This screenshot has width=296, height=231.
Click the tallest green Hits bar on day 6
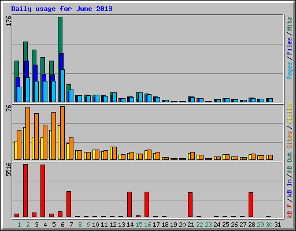(x=60, y=35)
